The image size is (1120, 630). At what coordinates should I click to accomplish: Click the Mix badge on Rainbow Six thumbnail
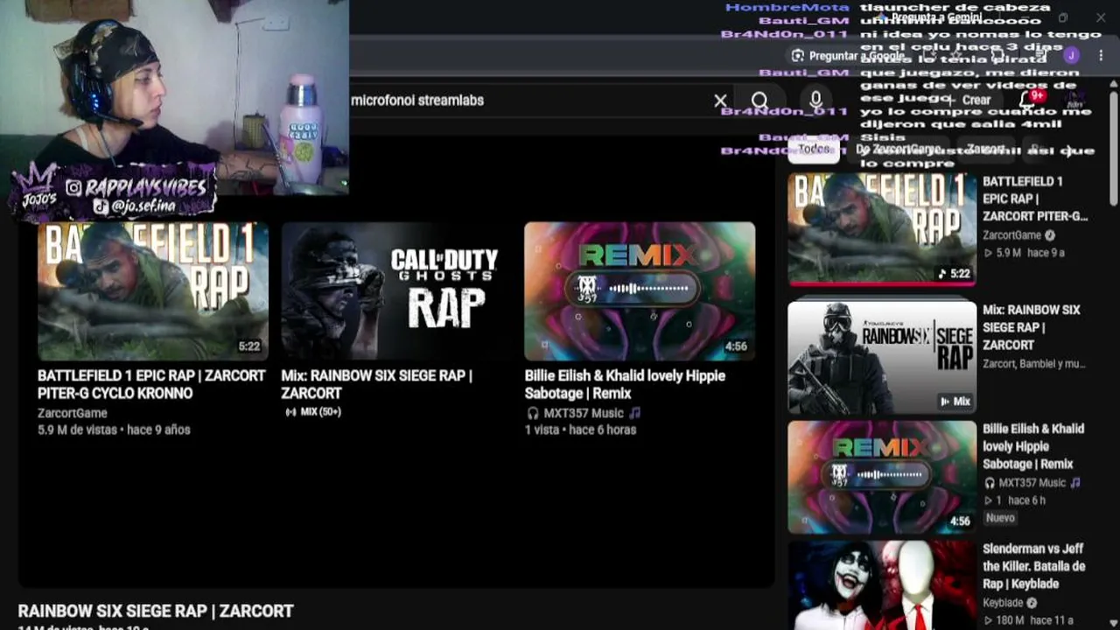[x=955, y=402]
